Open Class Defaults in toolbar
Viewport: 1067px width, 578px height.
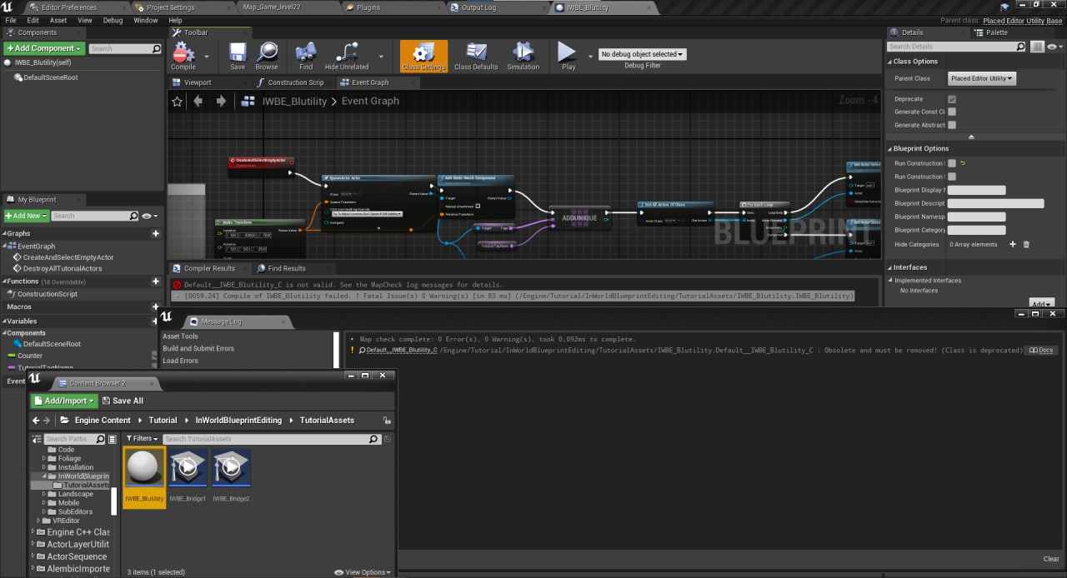tap(476, 54)
